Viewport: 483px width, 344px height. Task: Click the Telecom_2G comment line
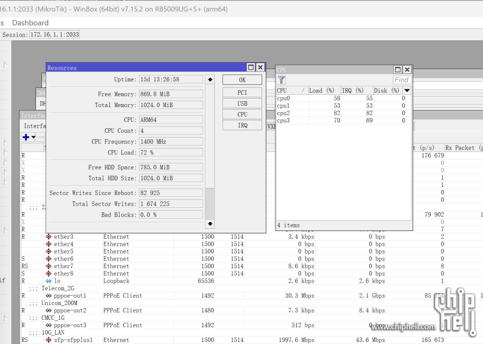58,288
